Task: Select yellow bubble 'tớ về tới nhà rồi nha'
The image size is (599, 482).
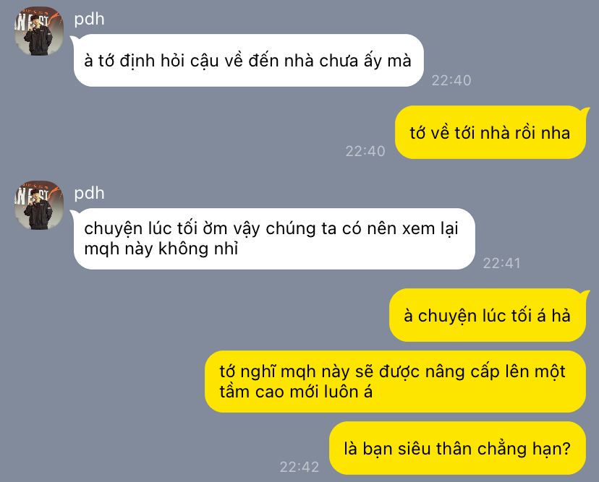Action: pos(490,132)
